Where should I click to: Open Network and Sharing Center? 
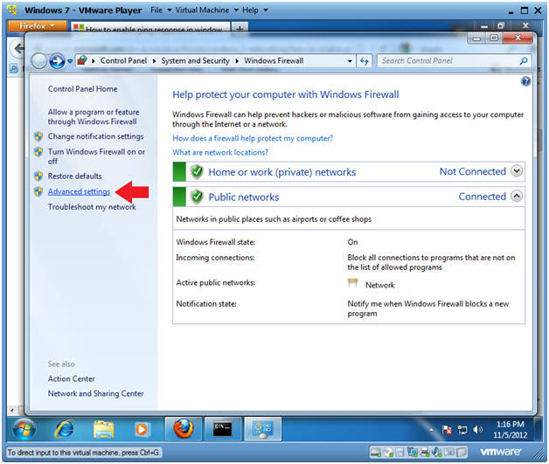[x=95, y=393]
